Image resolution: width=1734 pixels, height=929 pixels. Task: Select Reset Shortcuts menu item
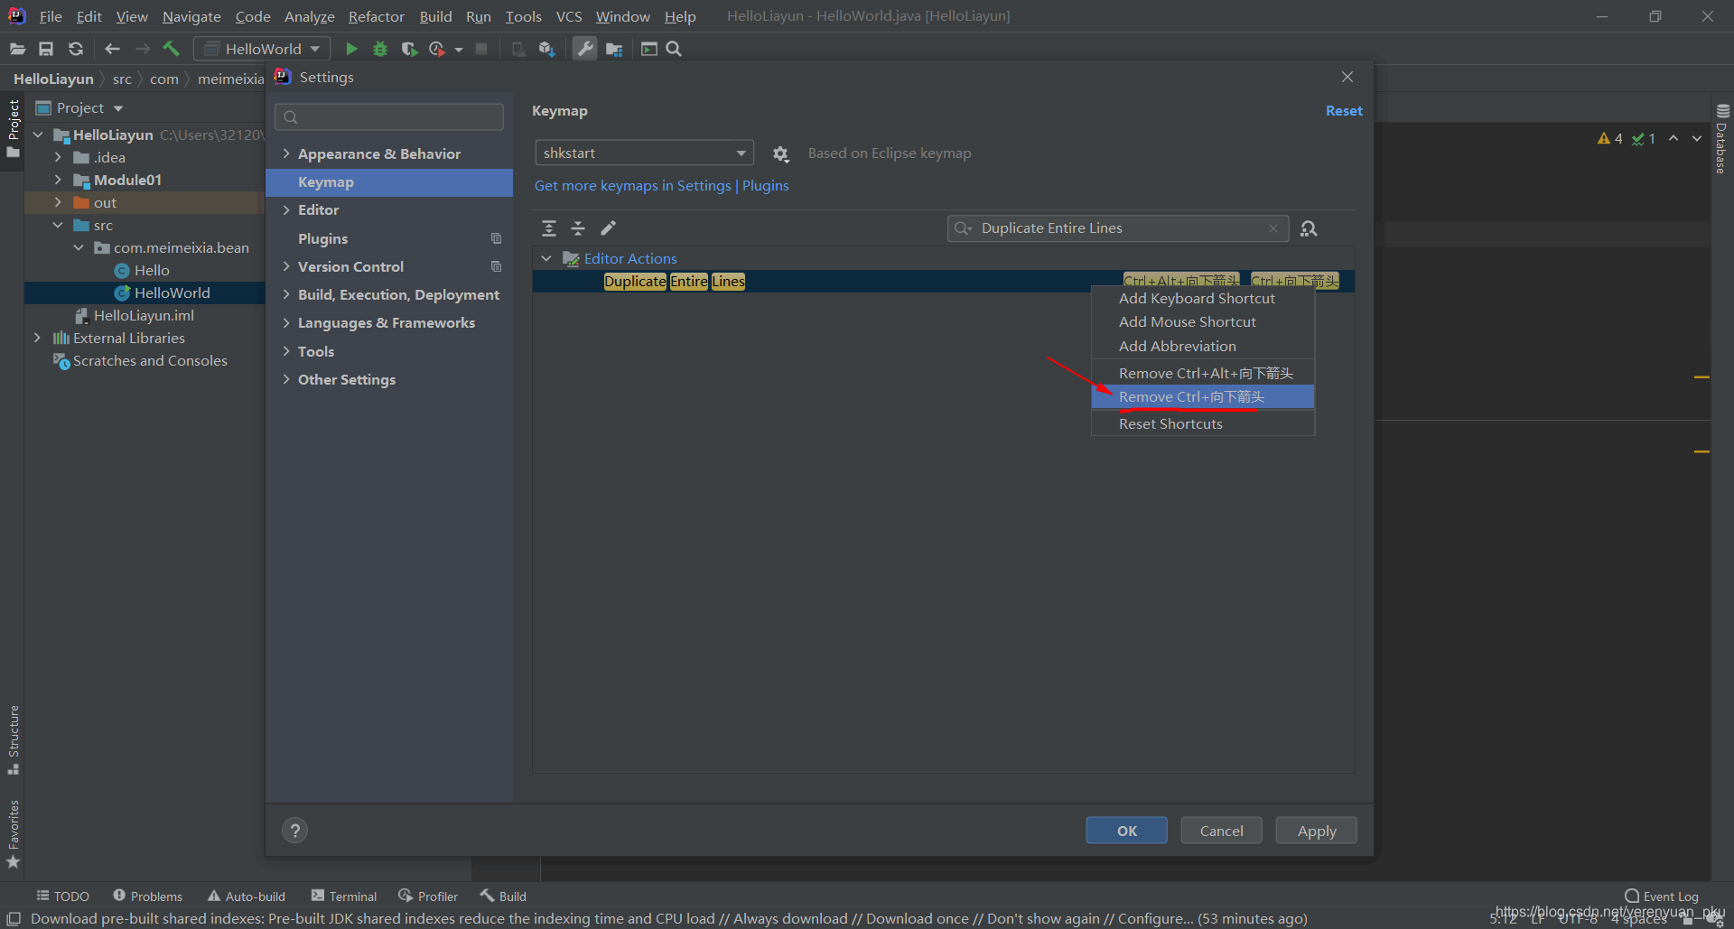[1202, 423]
